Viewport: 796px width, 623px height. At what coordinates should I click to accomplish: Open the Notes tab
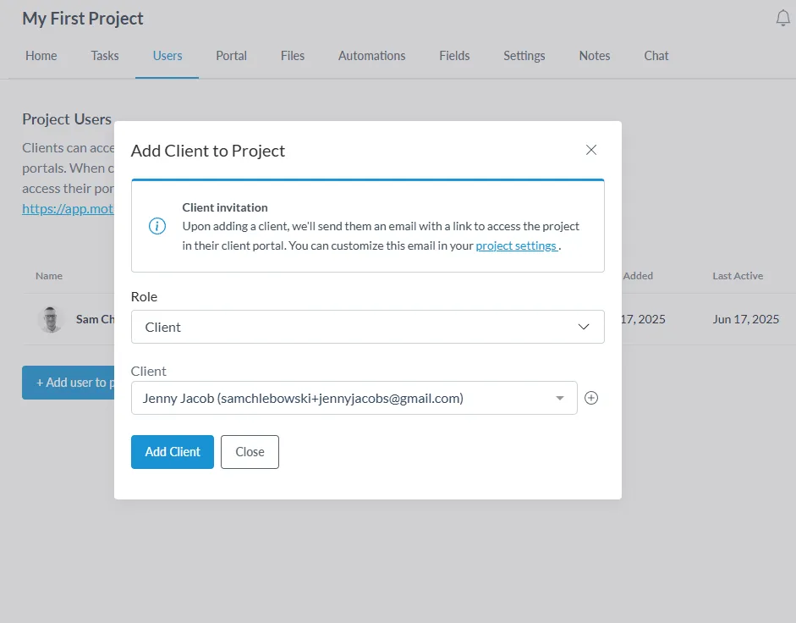coord(595,56)
